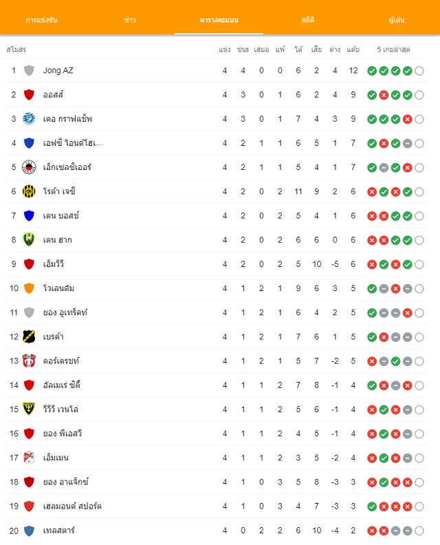Open the การแข่งขัน tab
Screen dimensions: 440x545
(x=41, y=20)
